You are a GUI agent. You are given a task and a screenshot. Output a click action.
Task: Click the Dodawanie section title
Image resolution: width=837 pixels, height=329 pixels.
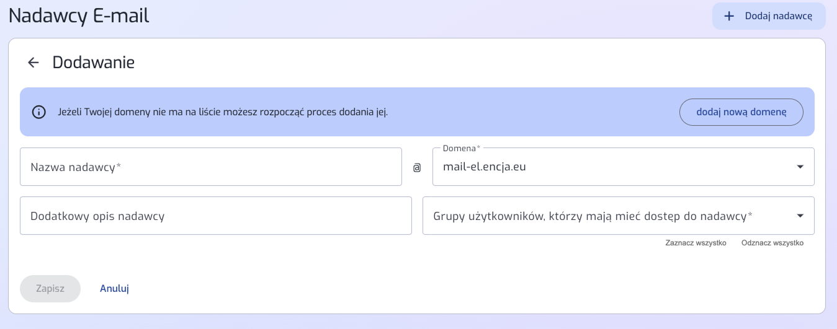(x=93, y=63)
